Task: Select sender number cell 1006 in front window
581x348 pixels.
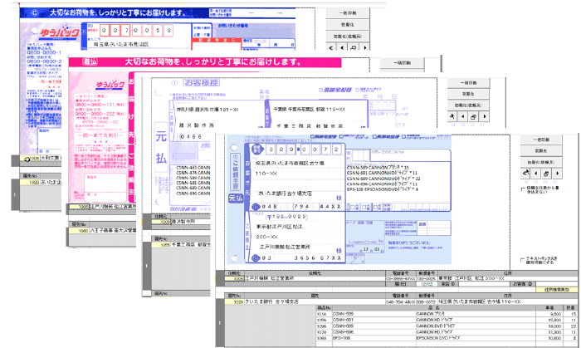Action: pyautogui.click(x=235, y=279)
